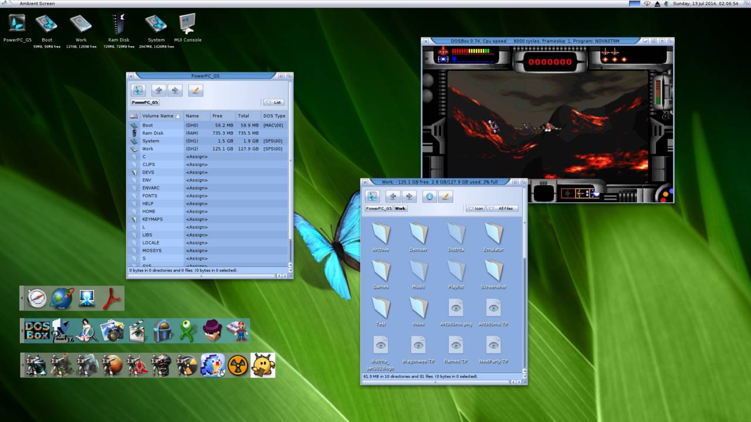Viewport: 751px width, 422px height.
Task: Click forward arrow in Work window
Action: 410,196
